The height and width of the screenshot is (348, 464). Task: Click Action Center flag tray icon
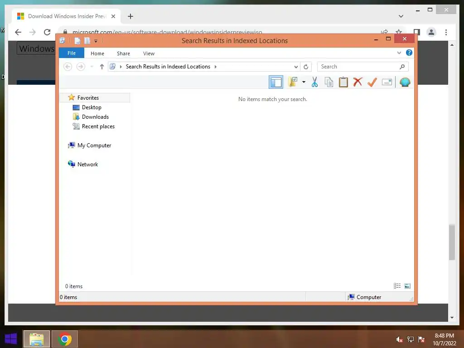tap(421, 339)
